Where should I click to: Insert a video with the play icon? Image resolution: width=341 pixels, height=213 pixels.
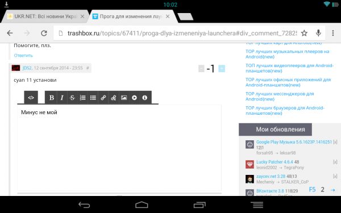[x=134, y=98]
